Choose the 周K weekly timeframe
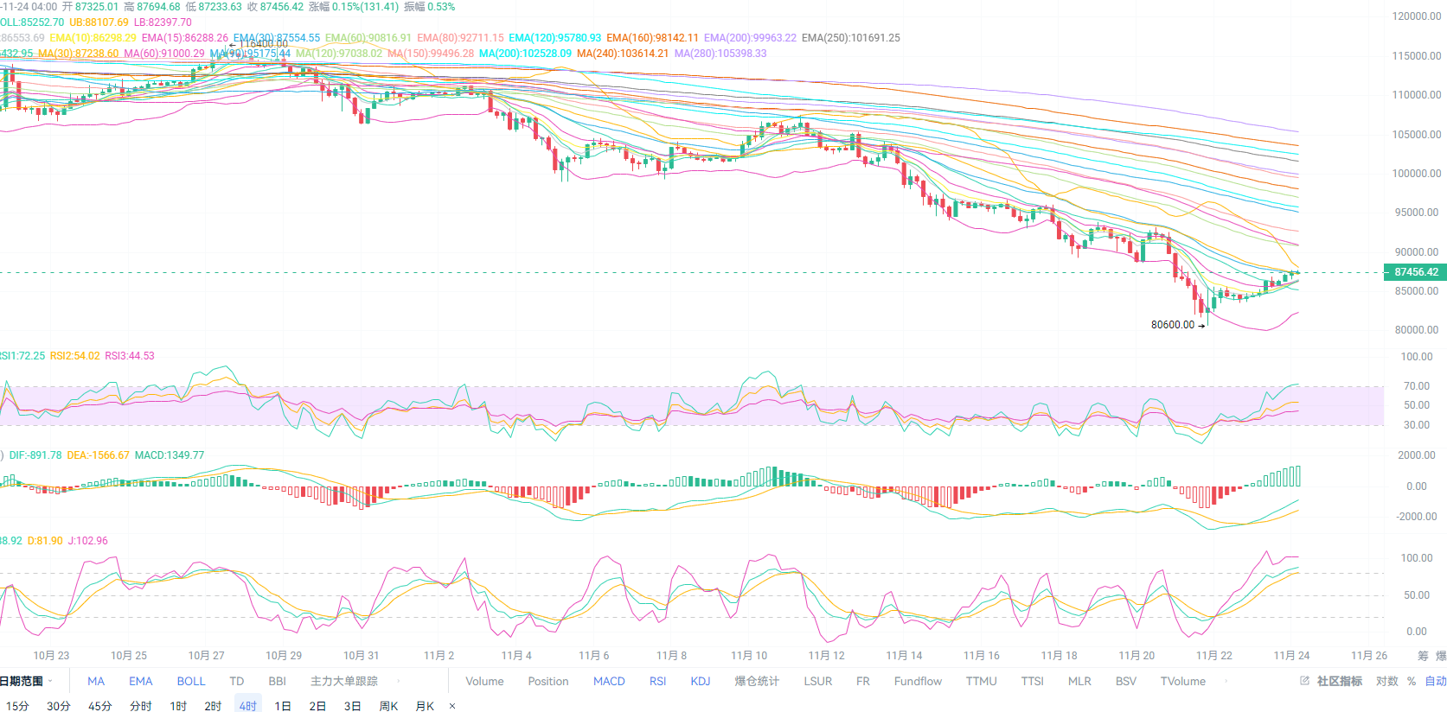Screen dimensions: 1447x712 [389, 706]
